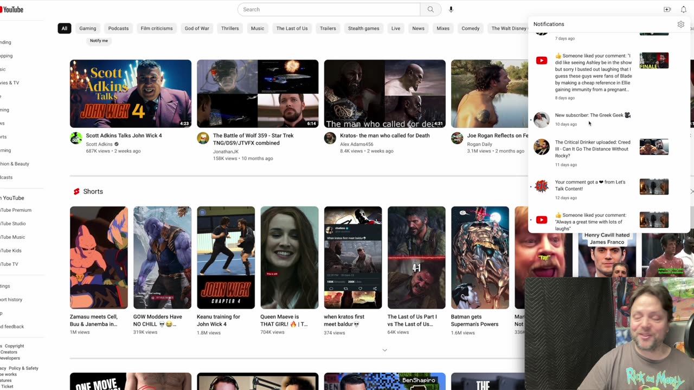
Task: Open 'The Last of Us Part I' short
Action: point(416,258)
